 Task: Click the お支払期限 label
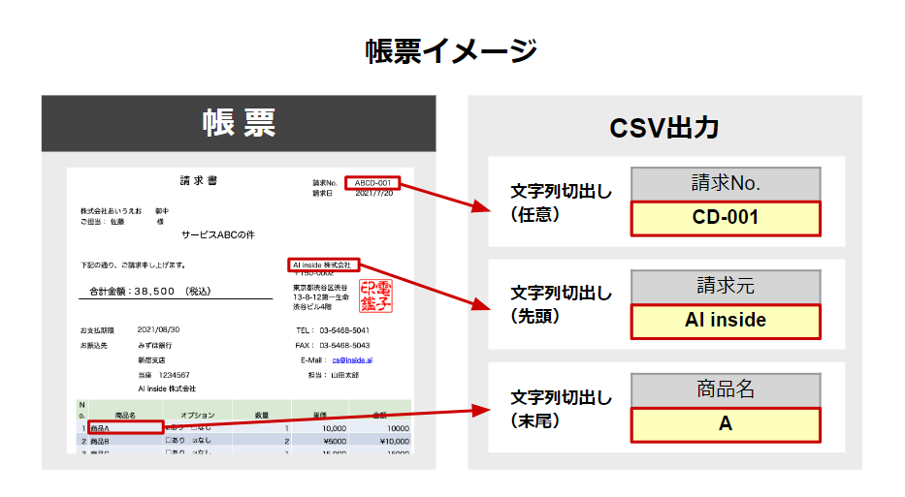pos(97,330)
